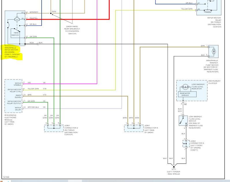Select the Joint Connector 2 box
This screenshot has width=230, height=182.
[54, 128]
